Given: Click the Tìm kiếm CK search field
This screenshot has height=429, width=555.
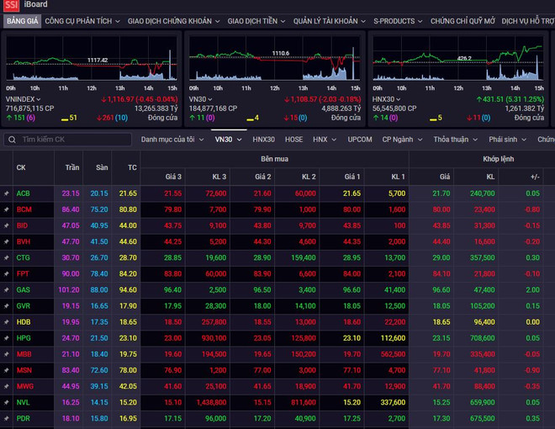Looking at the screenshot, I should pos(71,140).
